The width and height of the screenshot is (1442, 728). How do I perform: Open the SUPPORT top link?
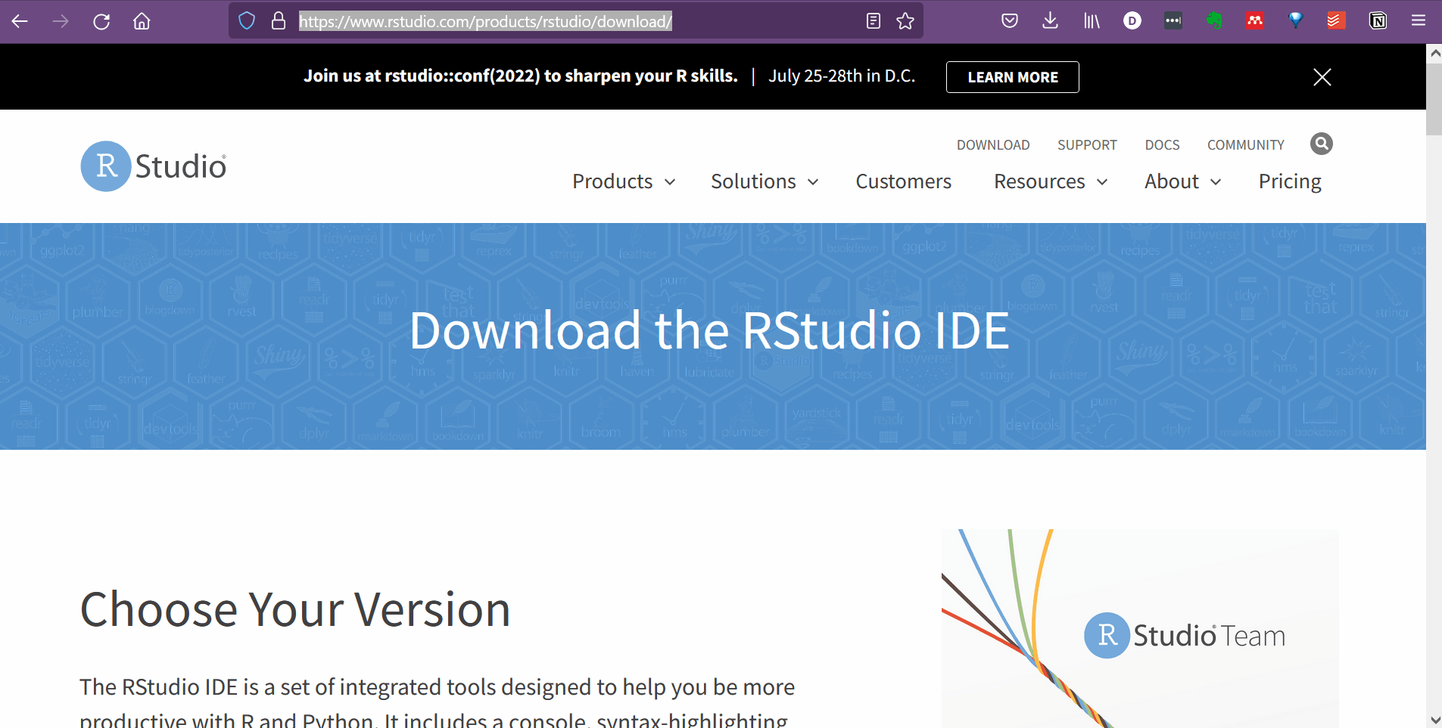(x=1087, y=145)
